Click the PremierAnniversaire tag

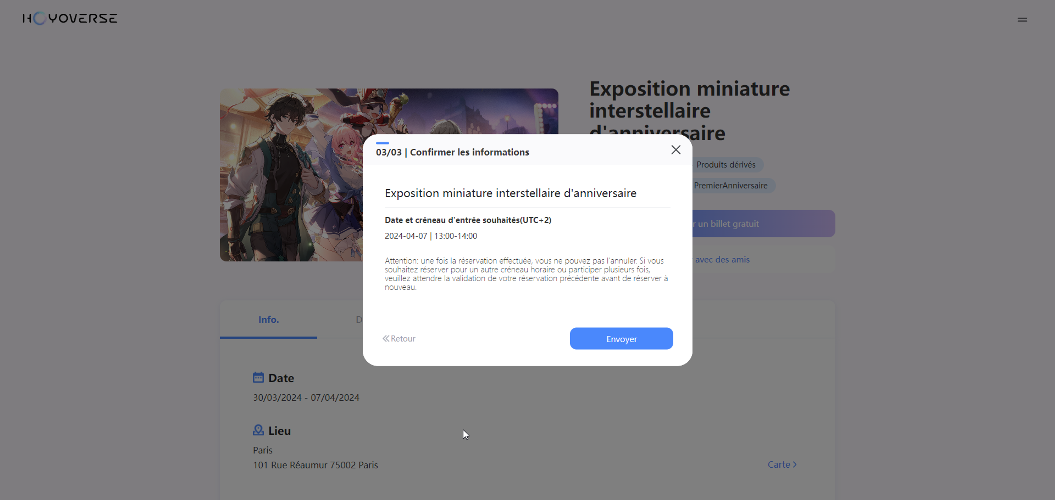click(731, 185)
